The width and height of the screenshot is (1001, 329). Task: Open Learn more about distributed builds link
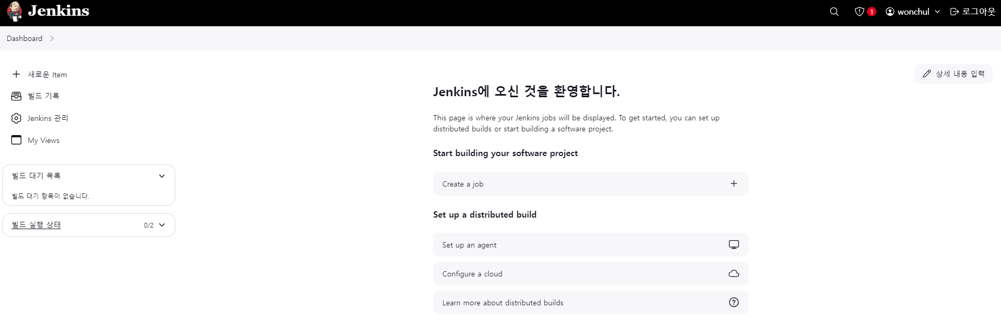point(590,303)
